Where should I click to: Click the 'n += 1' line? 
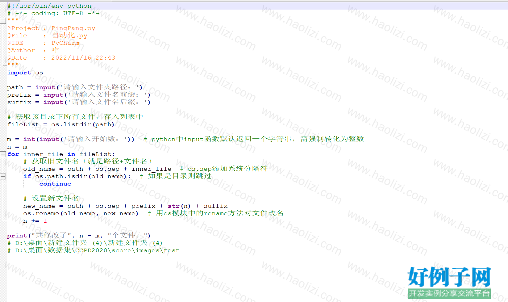tap(35, 221)
